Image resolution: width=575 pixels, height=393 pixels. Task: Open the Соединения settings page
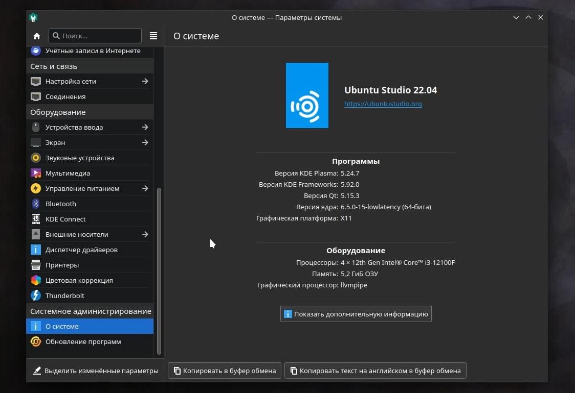(x=90, y=96)
